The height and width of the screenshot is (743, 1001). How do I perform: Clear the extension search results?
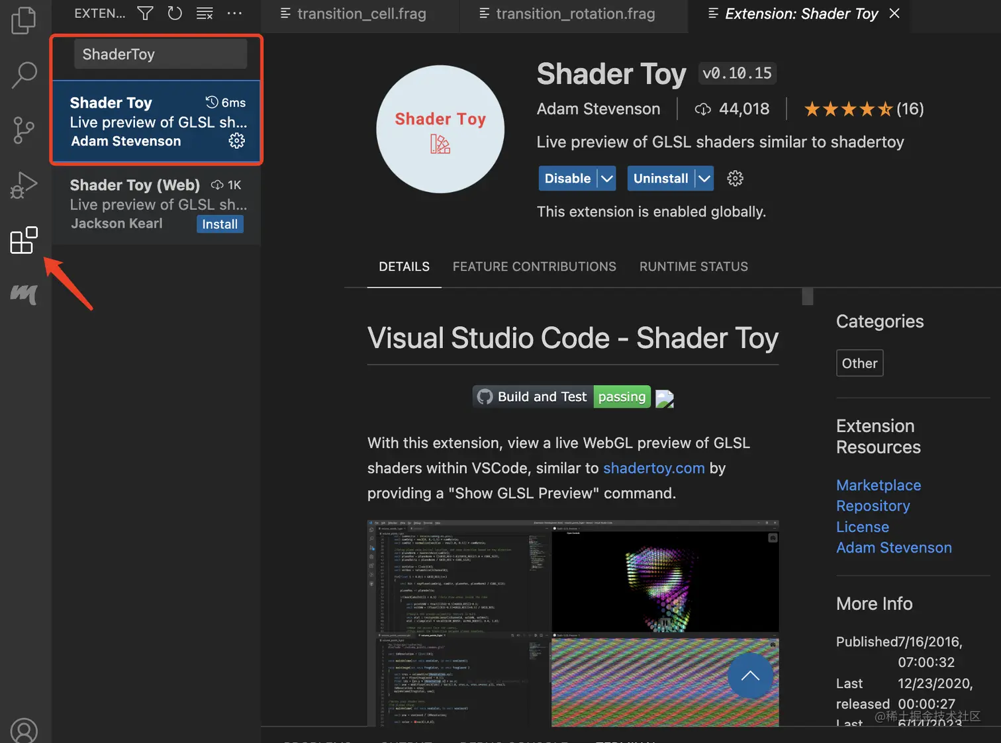click(x=204, y=13)
